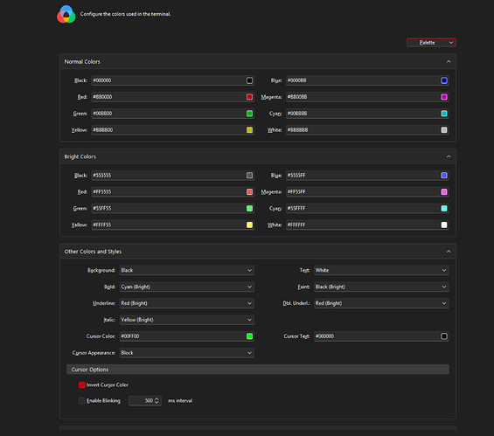Open the Cursor Color green swatch

click(249, 336)
